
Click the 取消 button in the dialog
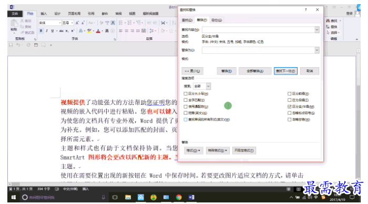point(310,71)
